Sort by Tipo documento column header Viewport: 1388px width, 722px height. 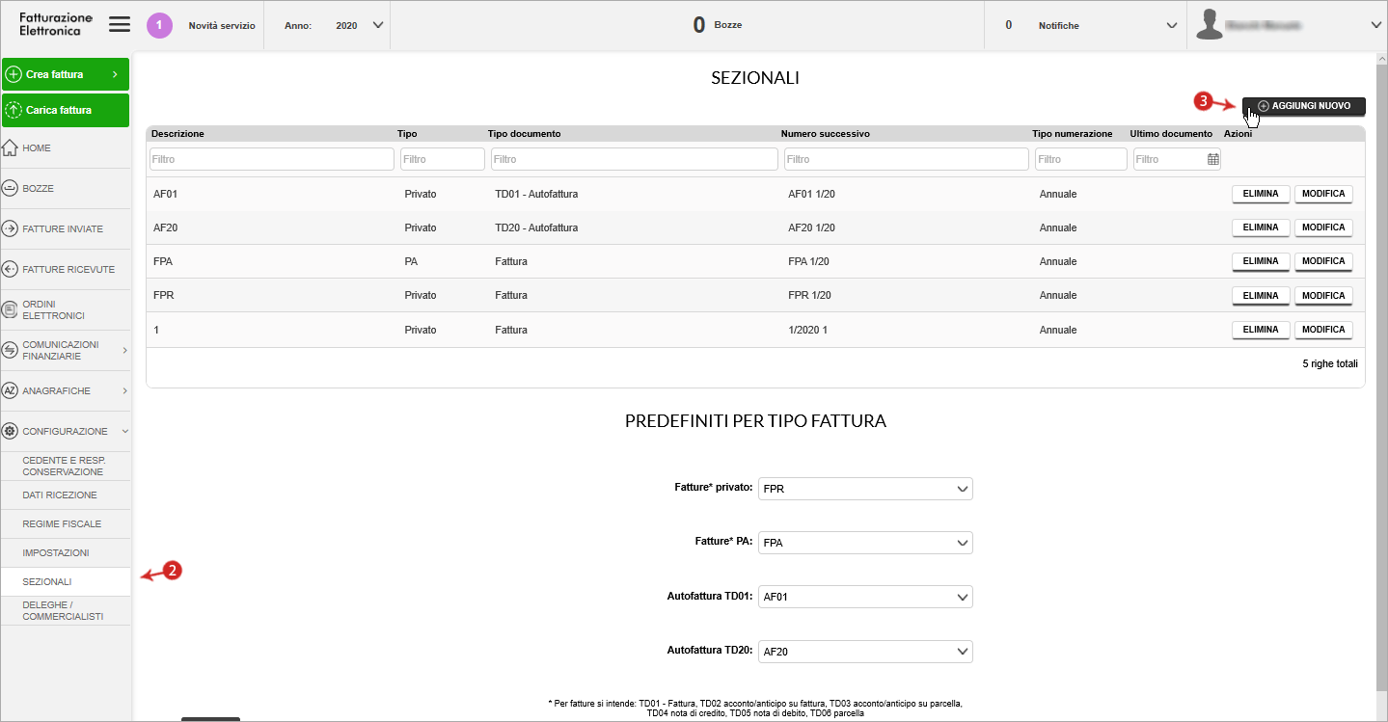coord(524,134)
